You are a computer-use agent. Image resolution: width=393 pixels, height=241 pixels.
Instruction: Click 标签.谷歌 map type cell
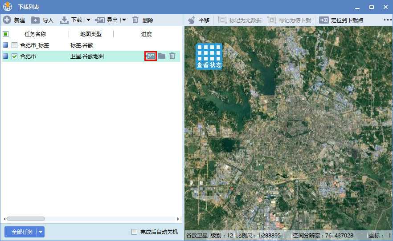82,45
